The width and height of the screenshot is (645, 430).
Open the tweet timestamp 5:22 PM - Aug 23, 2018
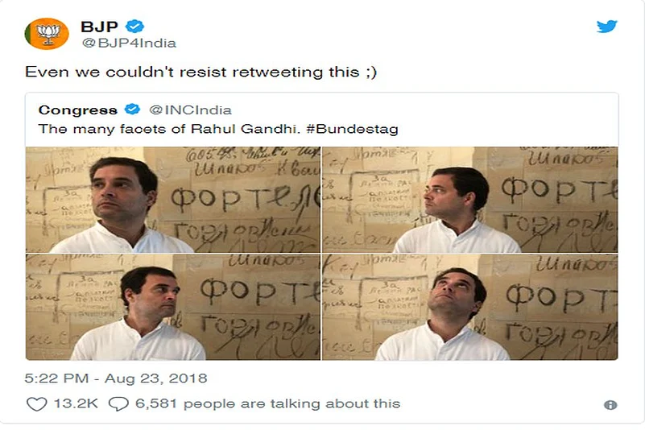pyautogui.click(x=116, y=378)
